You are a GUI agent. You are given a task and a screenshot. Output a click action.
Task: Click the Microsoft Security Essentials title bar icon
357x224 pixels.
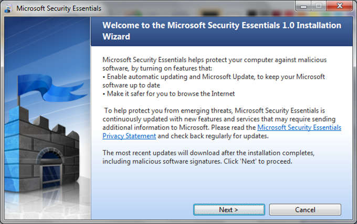pos(8,8)
